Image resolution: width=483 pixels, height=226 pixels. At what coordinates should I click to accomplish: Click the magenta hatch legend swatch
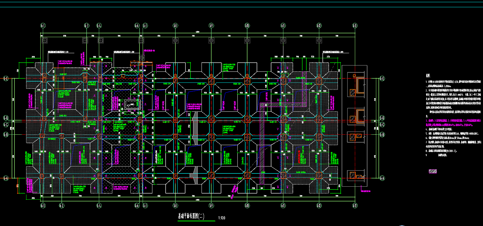pyautogui.click(x=433, y=172)
